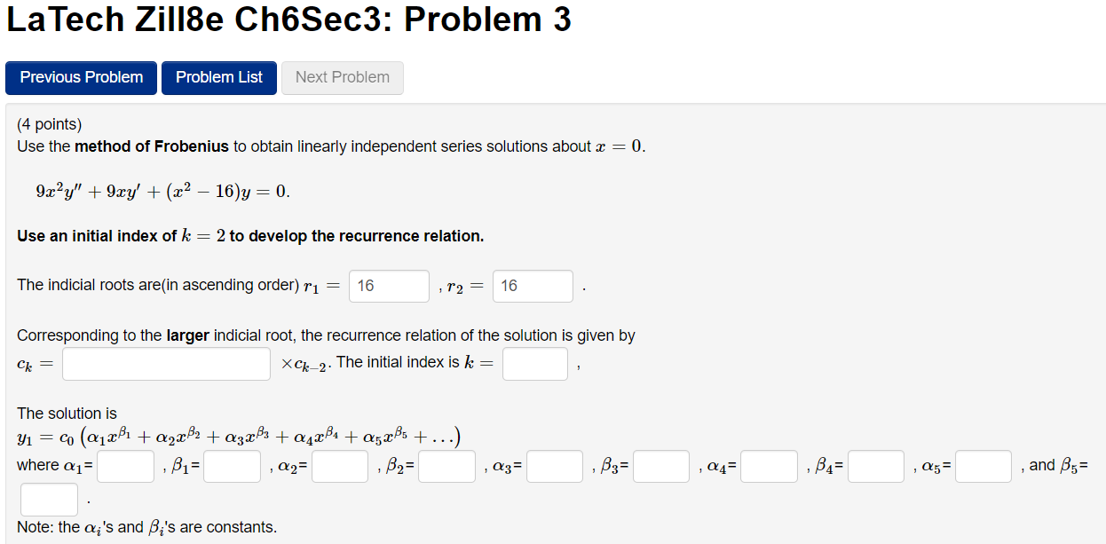
Task: Select the β4 input box
Action: (876, 467)
